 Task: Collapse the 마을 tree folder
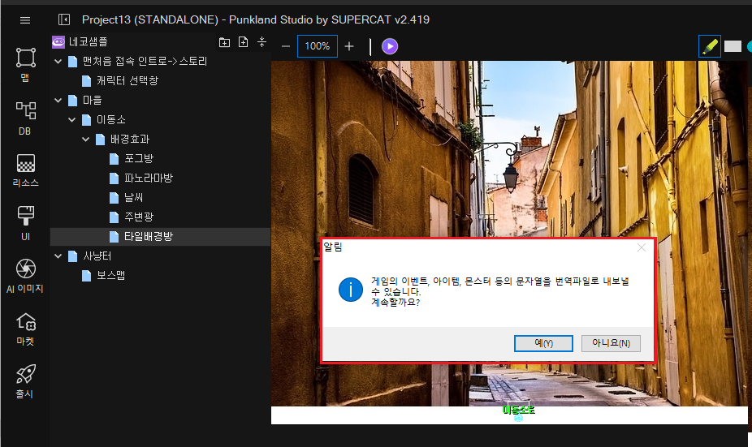[58, 101]
